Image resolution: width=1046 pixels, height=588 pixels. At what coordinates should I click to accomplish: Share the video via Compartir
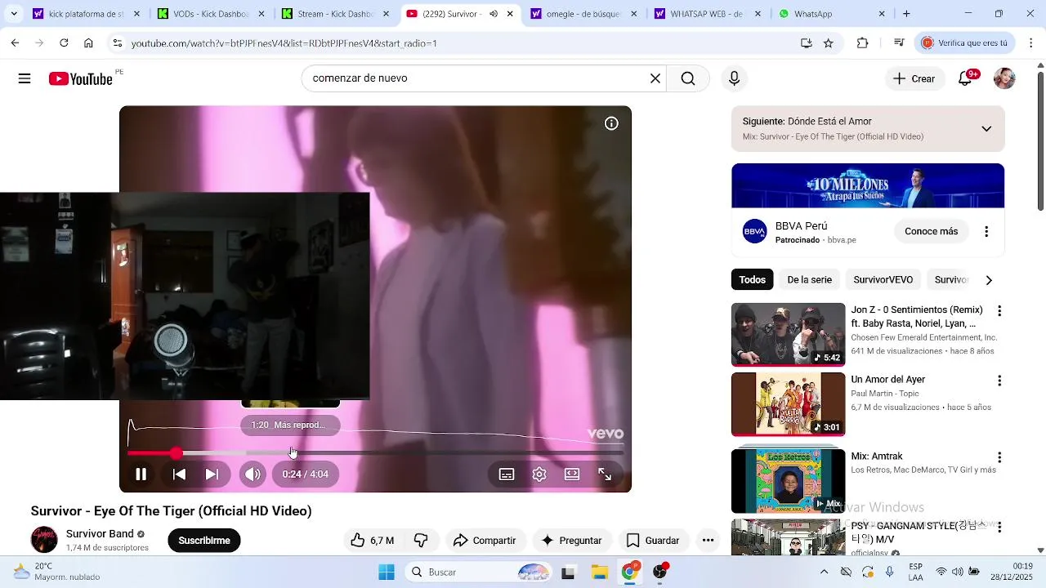[x=485, y=541]
